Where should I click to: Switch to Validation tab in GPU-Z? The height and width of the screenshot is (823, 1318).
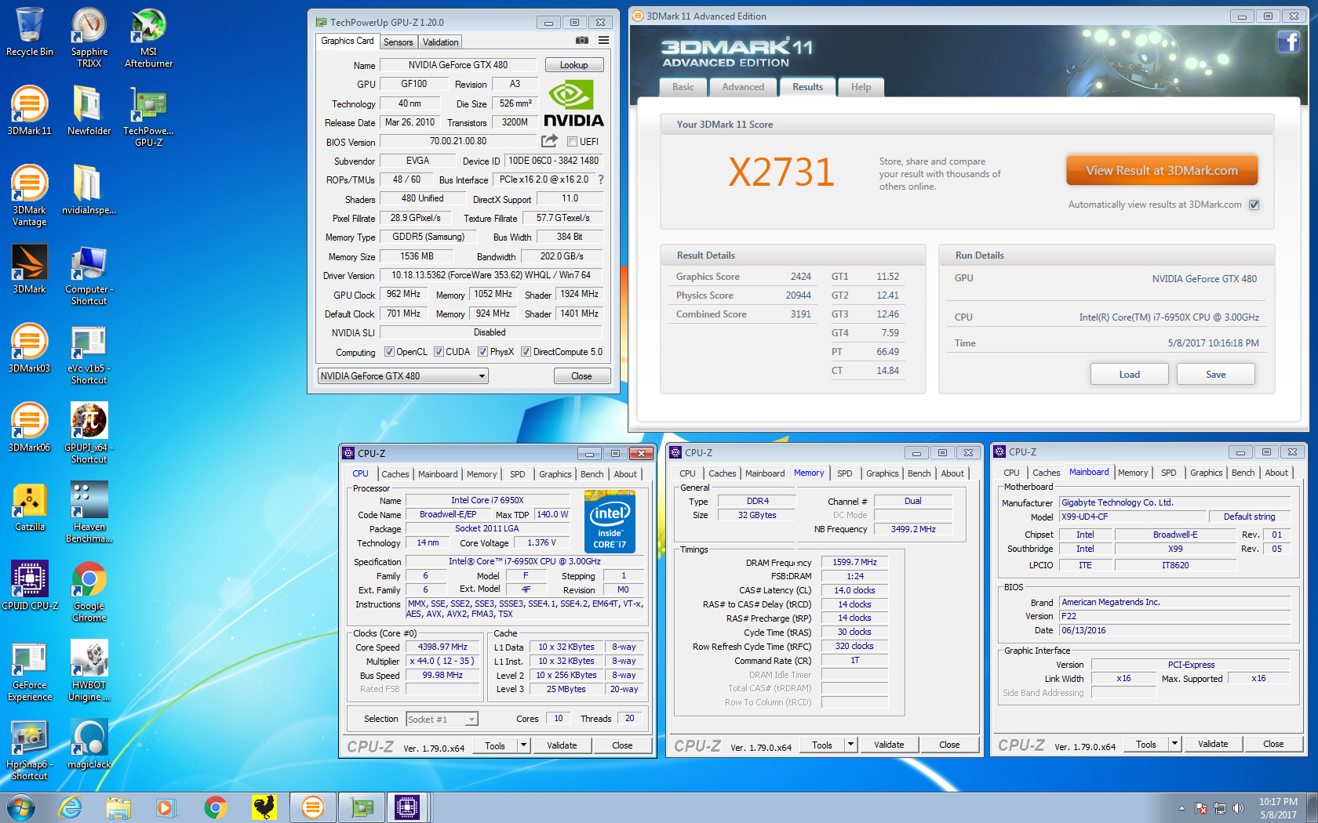(440, 42)
